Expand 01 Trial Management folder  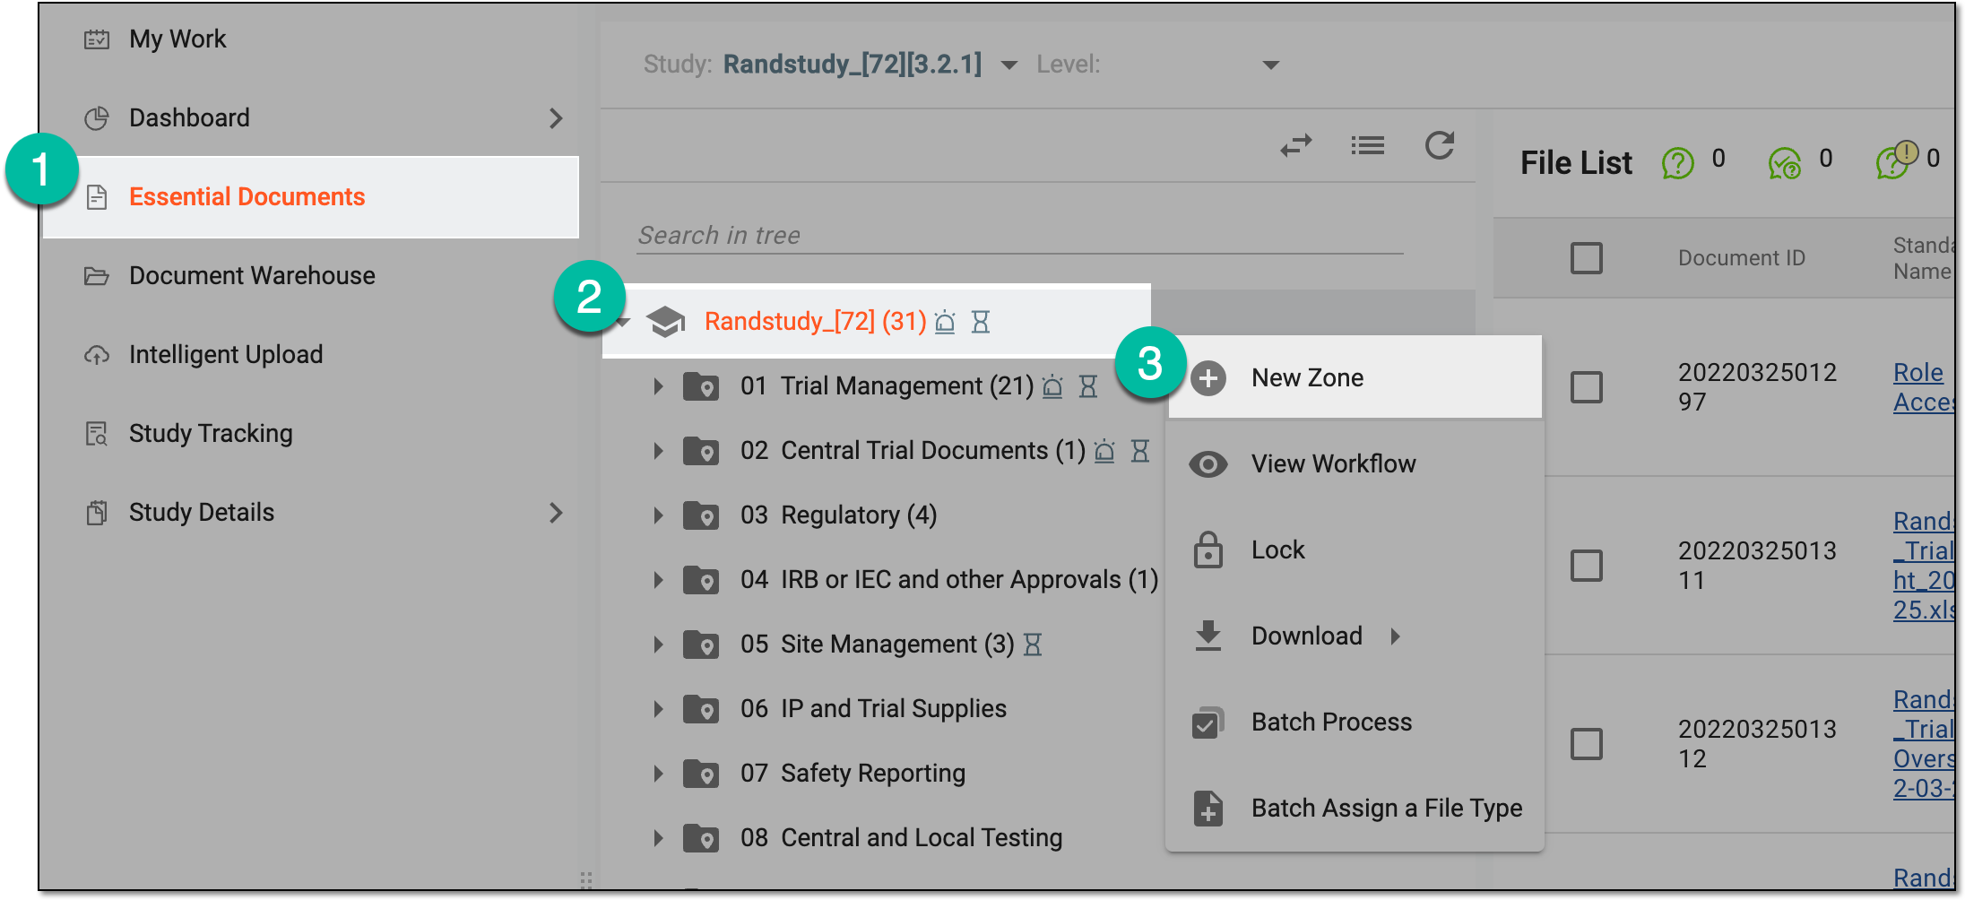pyautogui.click(x=658, y=386)
